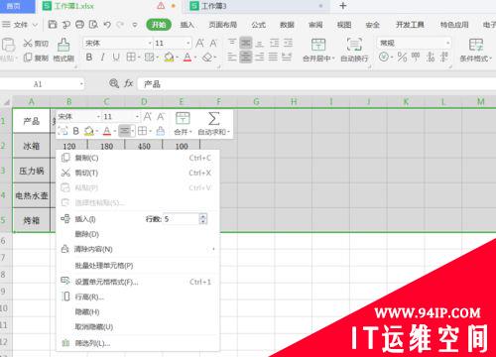Choose 设置单元格格式(F) from context menu
Image resolution: width=496 pixels, height=357 pixels.
(138, 282)
